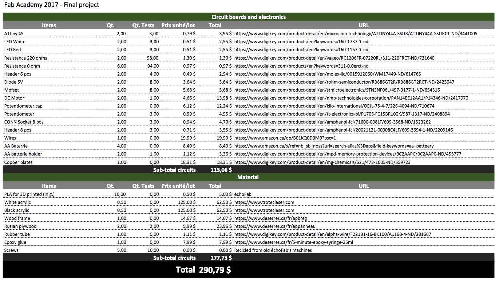Open the Copper plates Digikey link
This screenshot has height=282, width=499.
point(322,162)
